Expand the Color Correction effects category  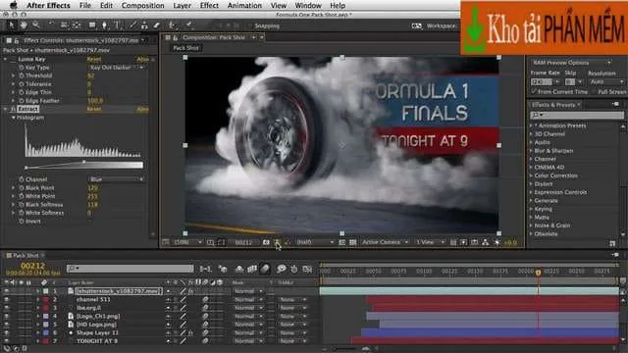pos(532,176)
